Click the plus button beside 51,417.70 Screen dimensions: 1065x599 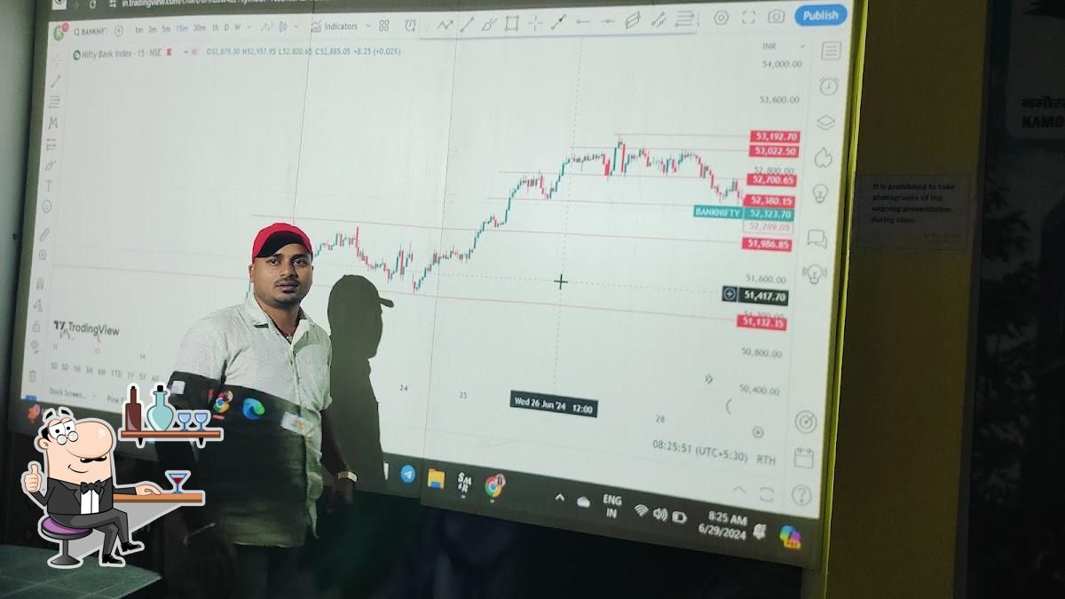click(730, 295)
